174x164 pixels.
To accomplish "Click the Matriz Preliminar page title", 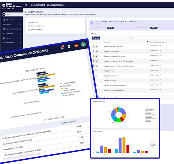I will click(x=34, y=12).
